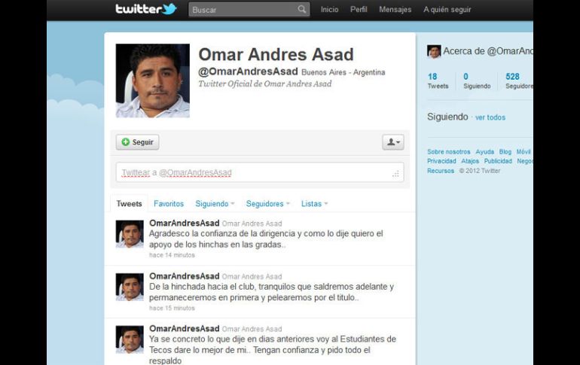Click the ver todos link
This screenshot has width=580, height=365.
tap(490, 117)
